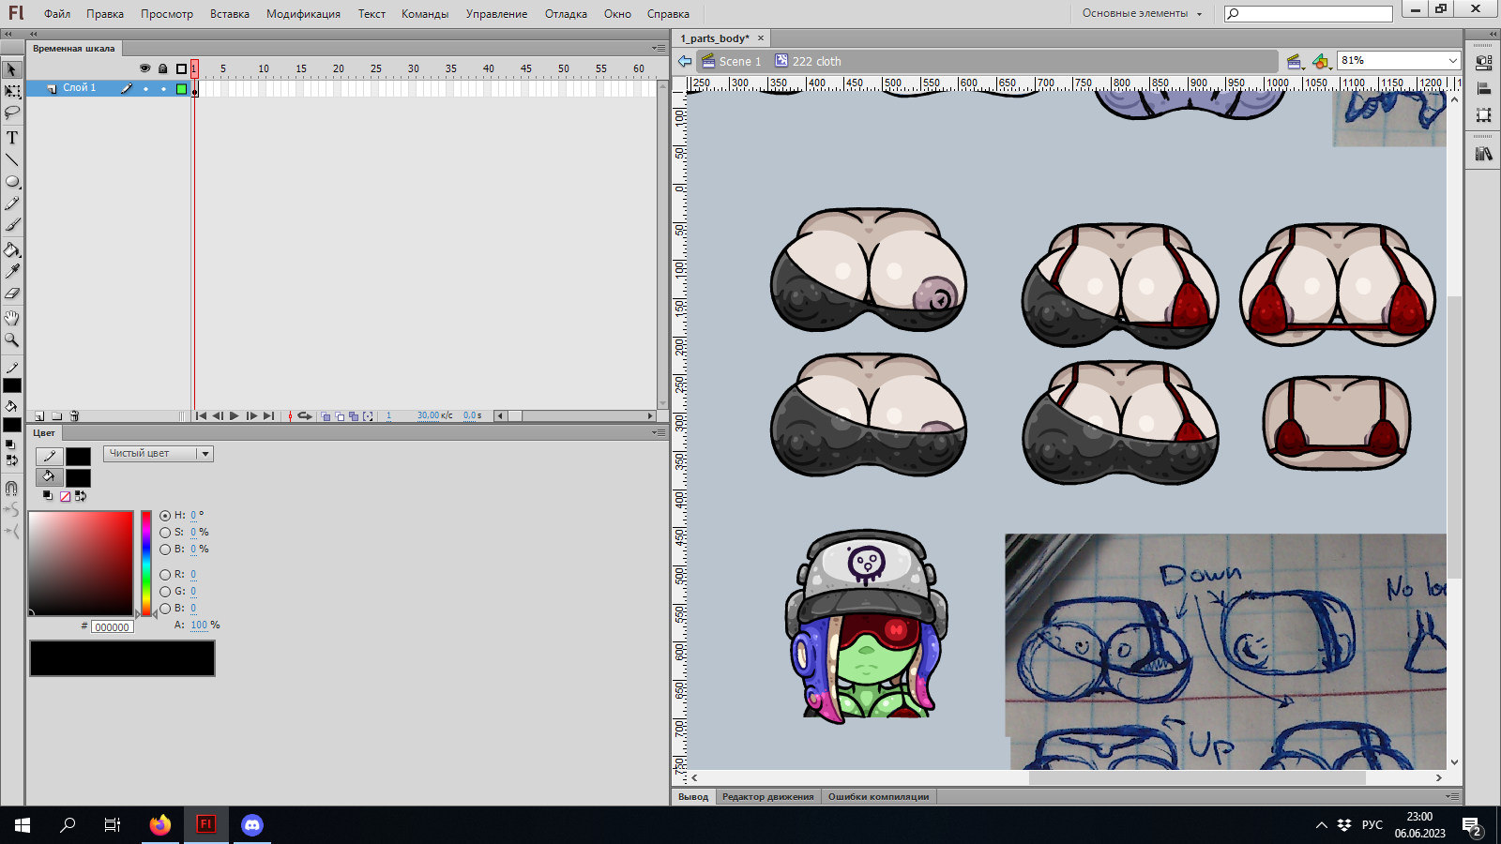
Task: Switch to Ошибки компиляции tab
Action: tap(878, 797)
